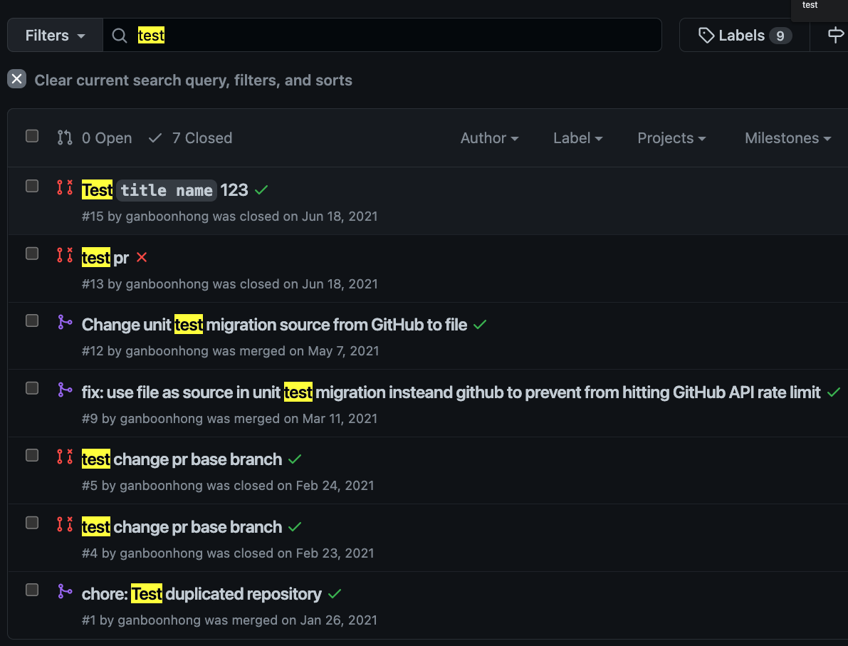Open the Projects filter dropdown
Viewport: 848px width, 646px height.
[671, 138]
